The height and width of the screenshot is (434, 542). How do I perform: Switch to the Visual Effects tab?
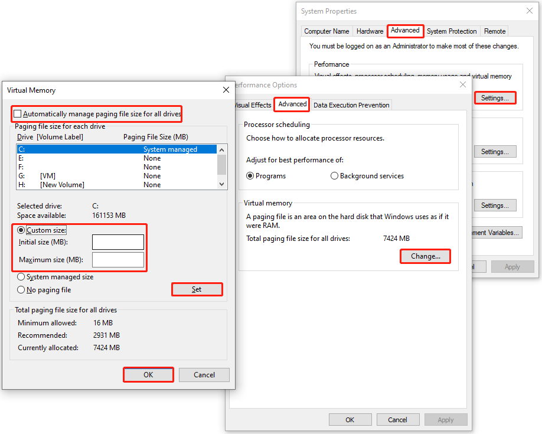coord(252,105)
